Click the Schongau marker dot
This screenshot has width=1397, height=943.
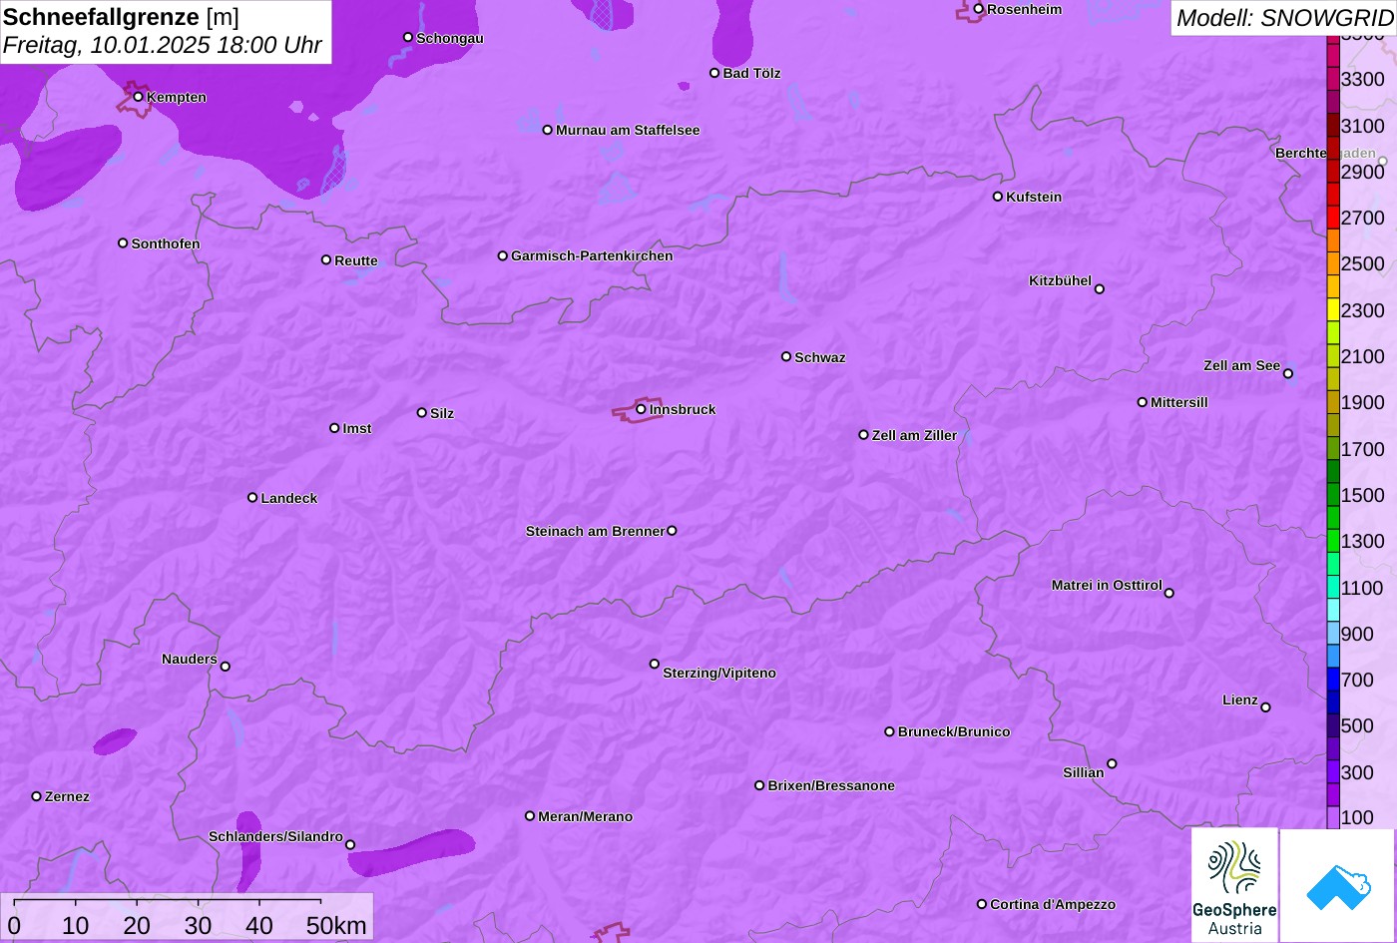click(x=408, y=38)
